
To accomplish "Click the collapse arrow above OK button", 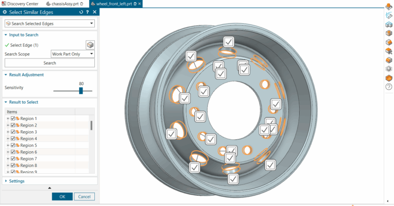I will [49, 188].
